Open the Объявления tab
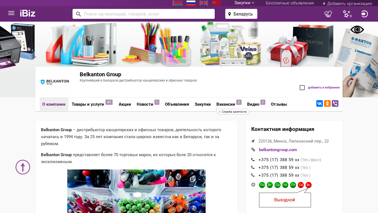The width and height of the screenshot is (378, 213). click(177, 104)
